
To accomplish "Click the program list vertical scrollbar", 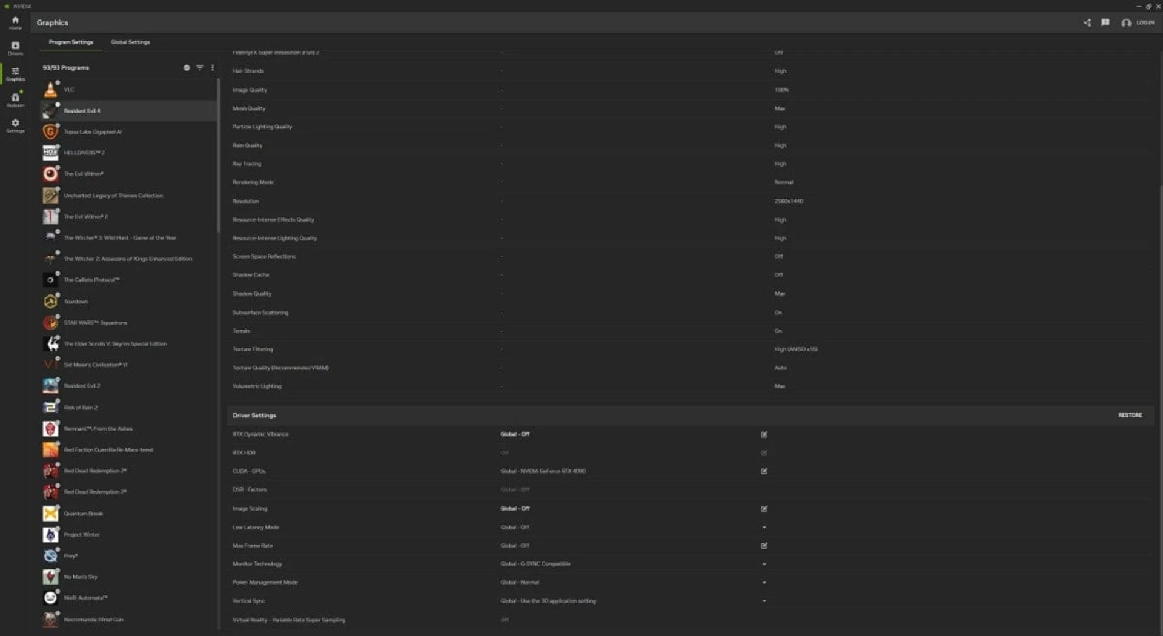I will [218, 156].
